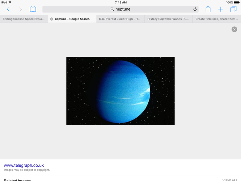Close the neptune Google Search tab

click(x=52, y=19)
